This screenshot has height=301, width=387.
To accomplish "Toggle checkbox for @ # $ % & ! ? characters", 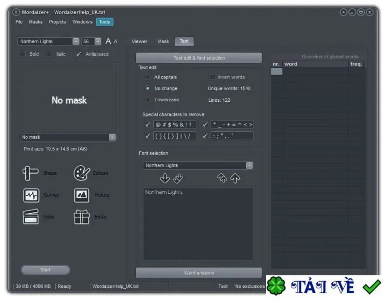I will pos(148,125).
